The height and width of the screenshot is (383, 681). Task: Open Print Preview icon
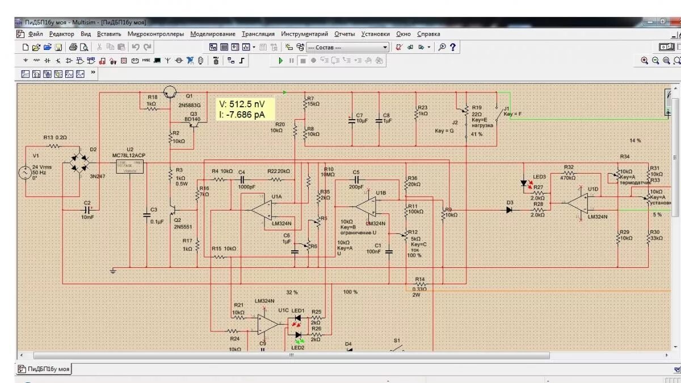point(84,48)
